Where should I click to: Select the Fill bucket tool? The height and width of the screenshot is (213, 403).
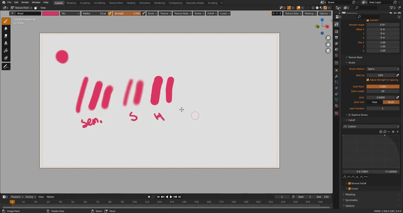pos(6,50)
